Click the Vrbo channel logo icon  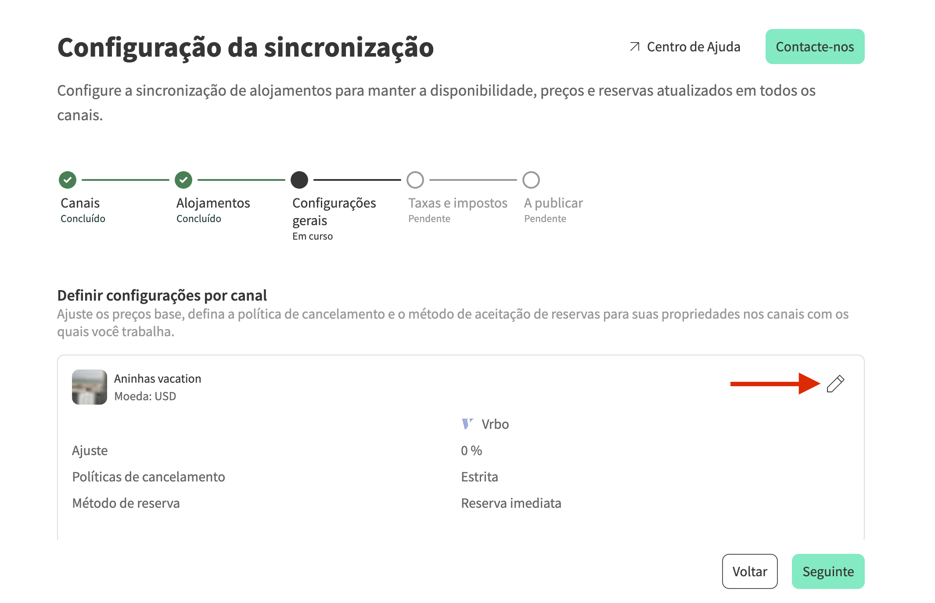(x=467, y=424)
